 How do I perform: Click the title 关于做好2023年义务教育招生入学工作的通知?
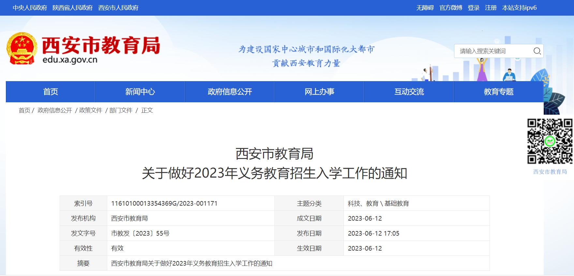pyautogui.click(x=274, y=173)
